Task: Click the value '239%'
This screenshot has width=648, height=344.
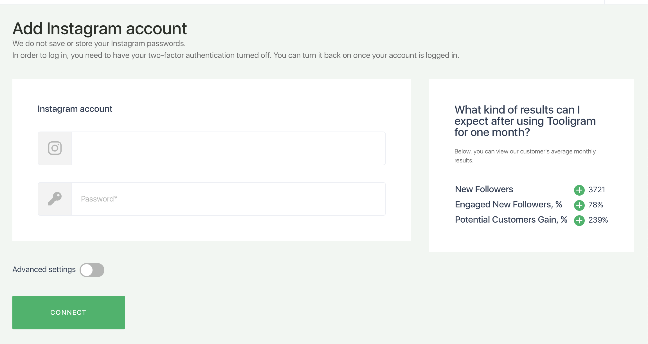Action: coord(598,220)
